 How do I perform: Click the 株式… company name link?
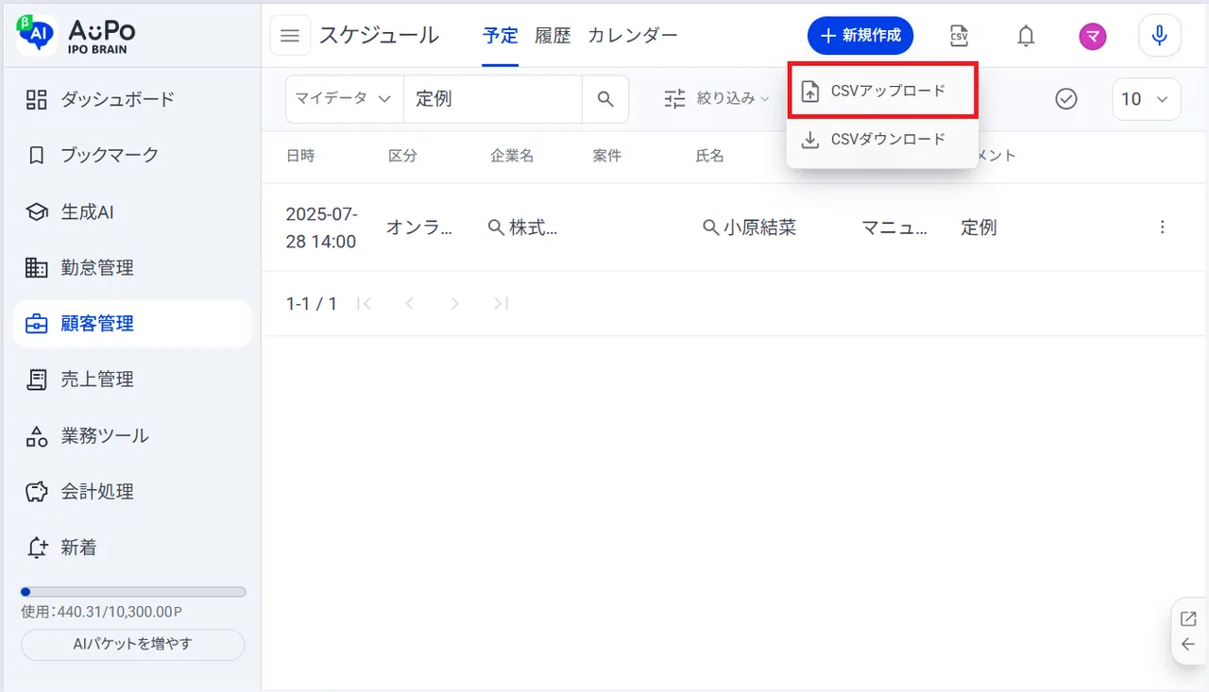(x=522, y=228)
